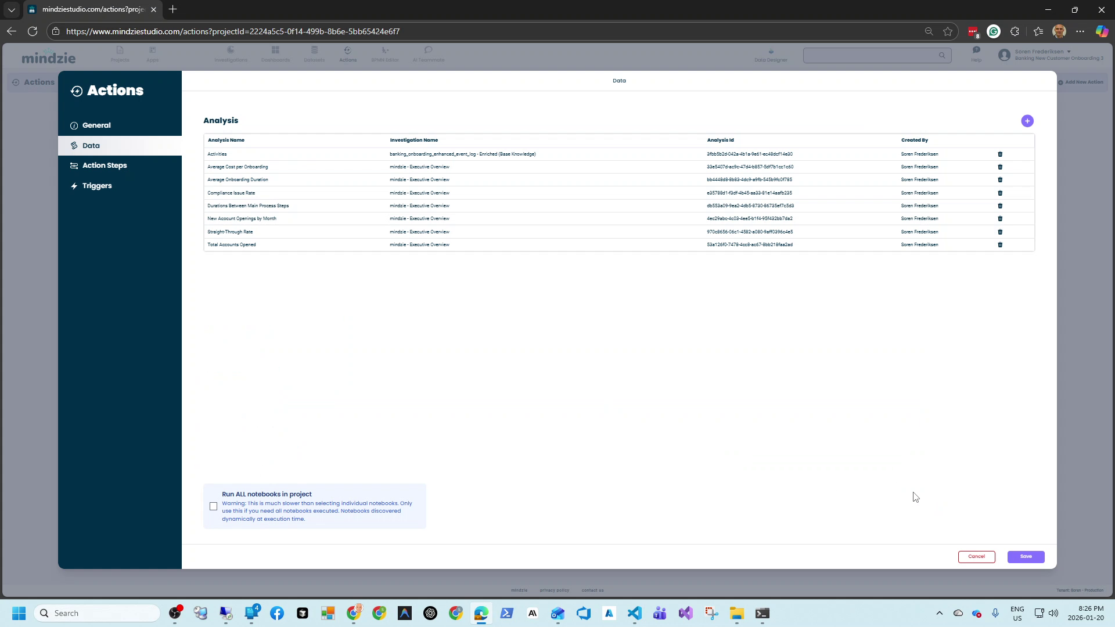
Task: Delete Durations Between Main Process Steps analysis
Action: click(1000, 206)
